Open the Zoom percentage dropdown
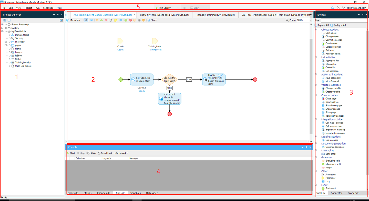The width and height of the screenshot is (369, 201). click(x=304, y=20)
